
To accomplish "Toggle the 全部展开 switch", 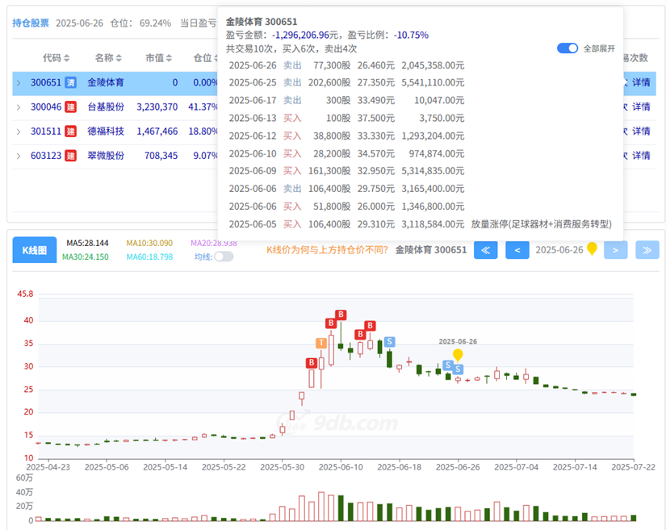I will click(x=568, y=48).
